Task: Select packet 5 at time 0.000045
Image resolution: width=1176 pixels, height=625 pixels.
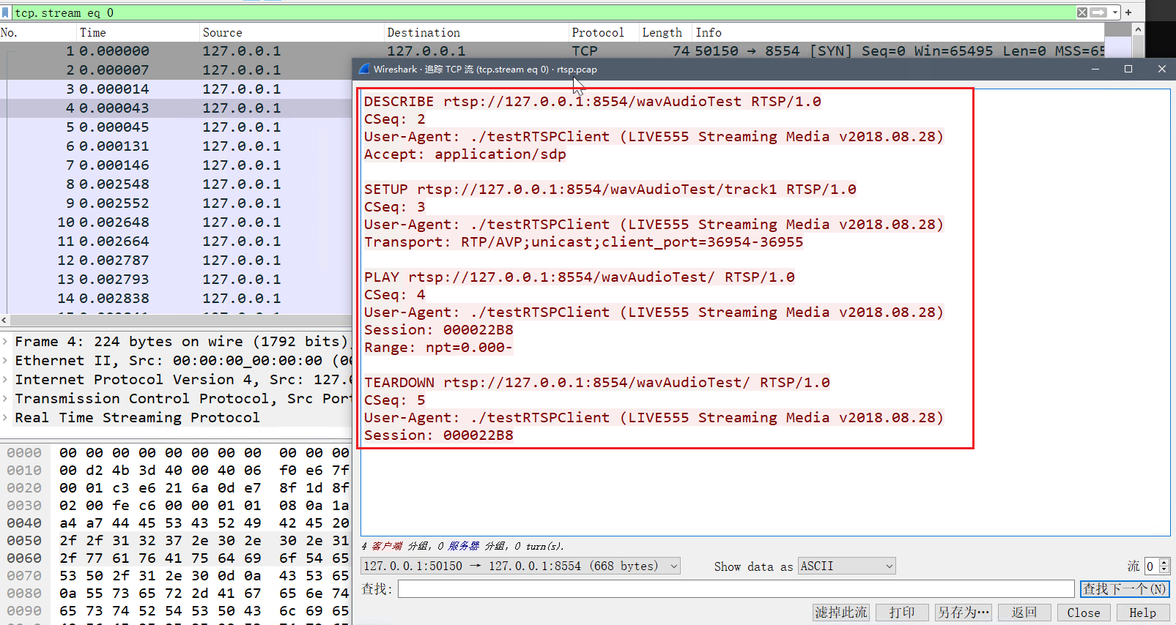Action: tap(176, 127)
